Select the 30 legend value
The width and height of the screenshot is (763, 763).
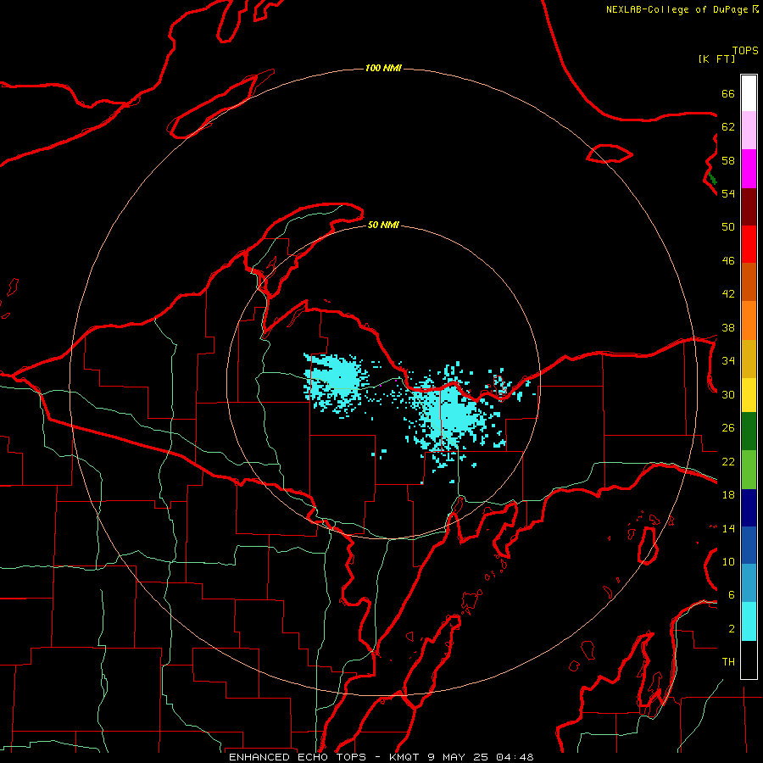[x=728, y=394]
